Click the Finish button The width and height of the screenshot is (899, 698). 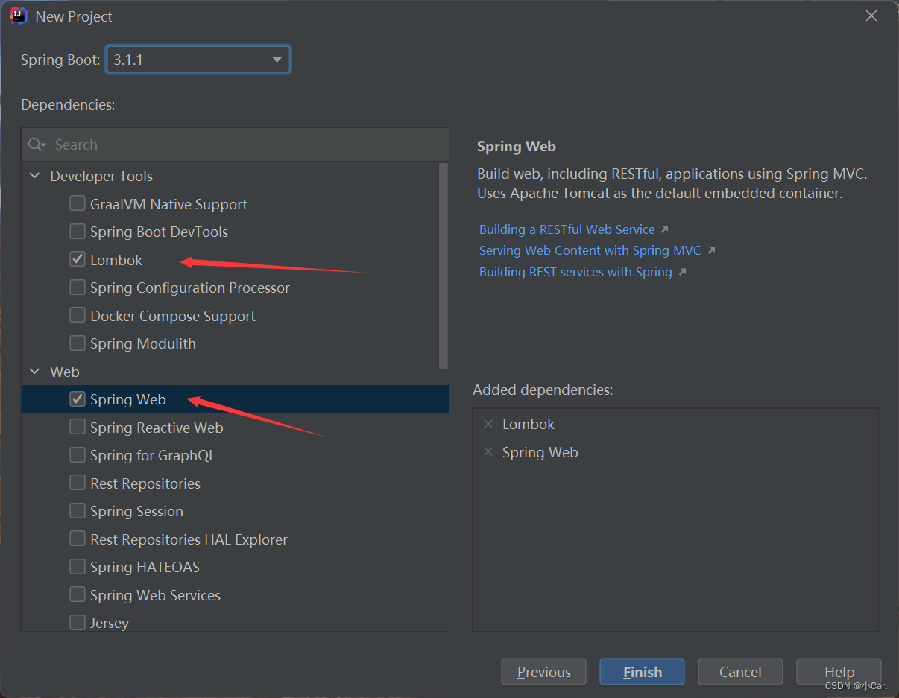click(642, 672)
